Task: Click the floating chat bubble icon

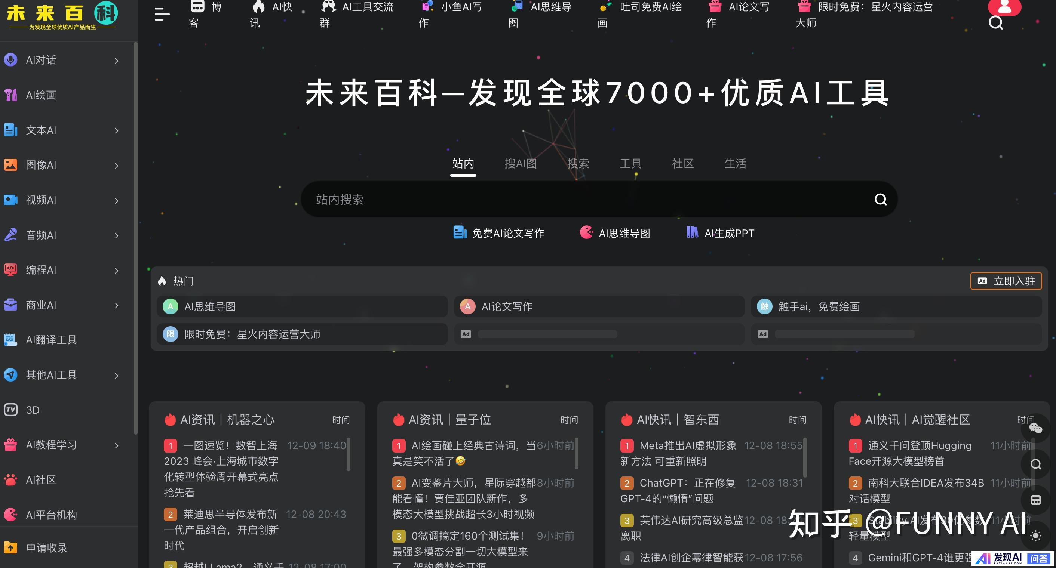Action: click(x=1035, y=500)
